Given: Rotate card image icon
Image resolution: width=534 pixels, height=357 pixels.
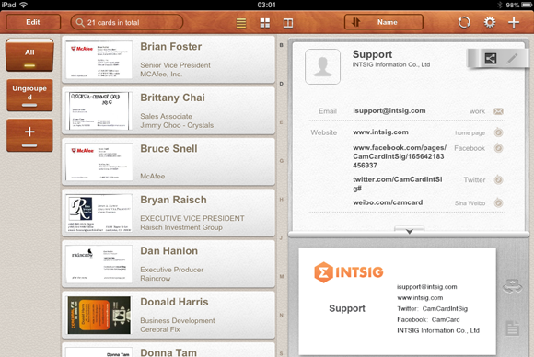Looking at the screenshot, I should [x=512, y=285].
